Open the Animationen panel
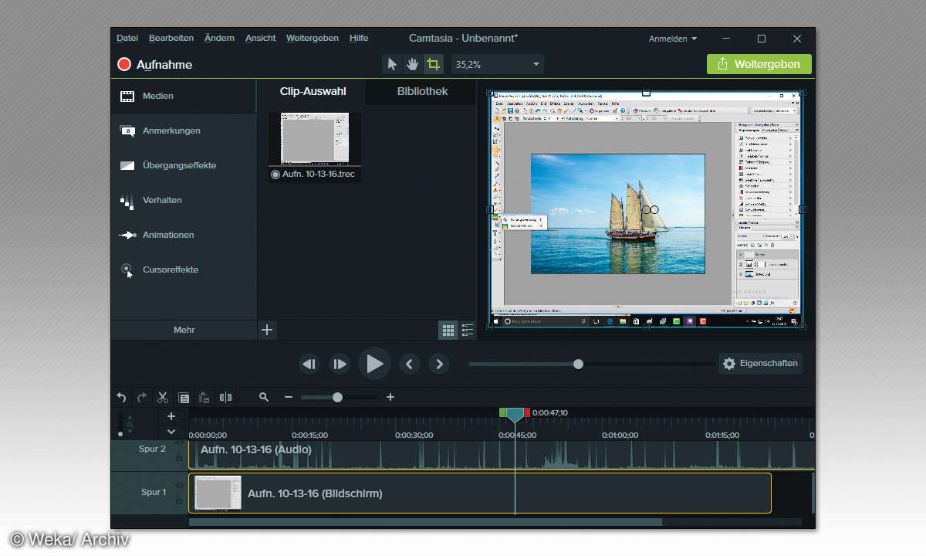The image size is (926, 556). coord(184,236)
